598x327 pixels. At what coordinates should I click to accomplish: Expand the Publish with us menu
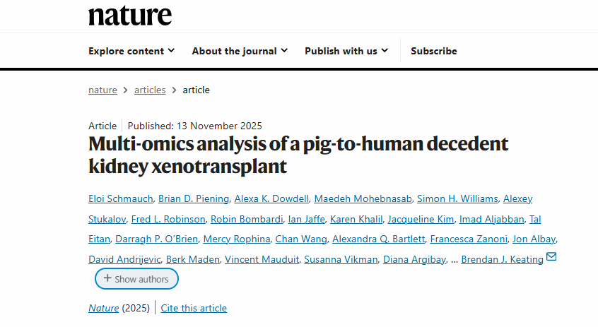pyautogui.click(x=346, y=51)
